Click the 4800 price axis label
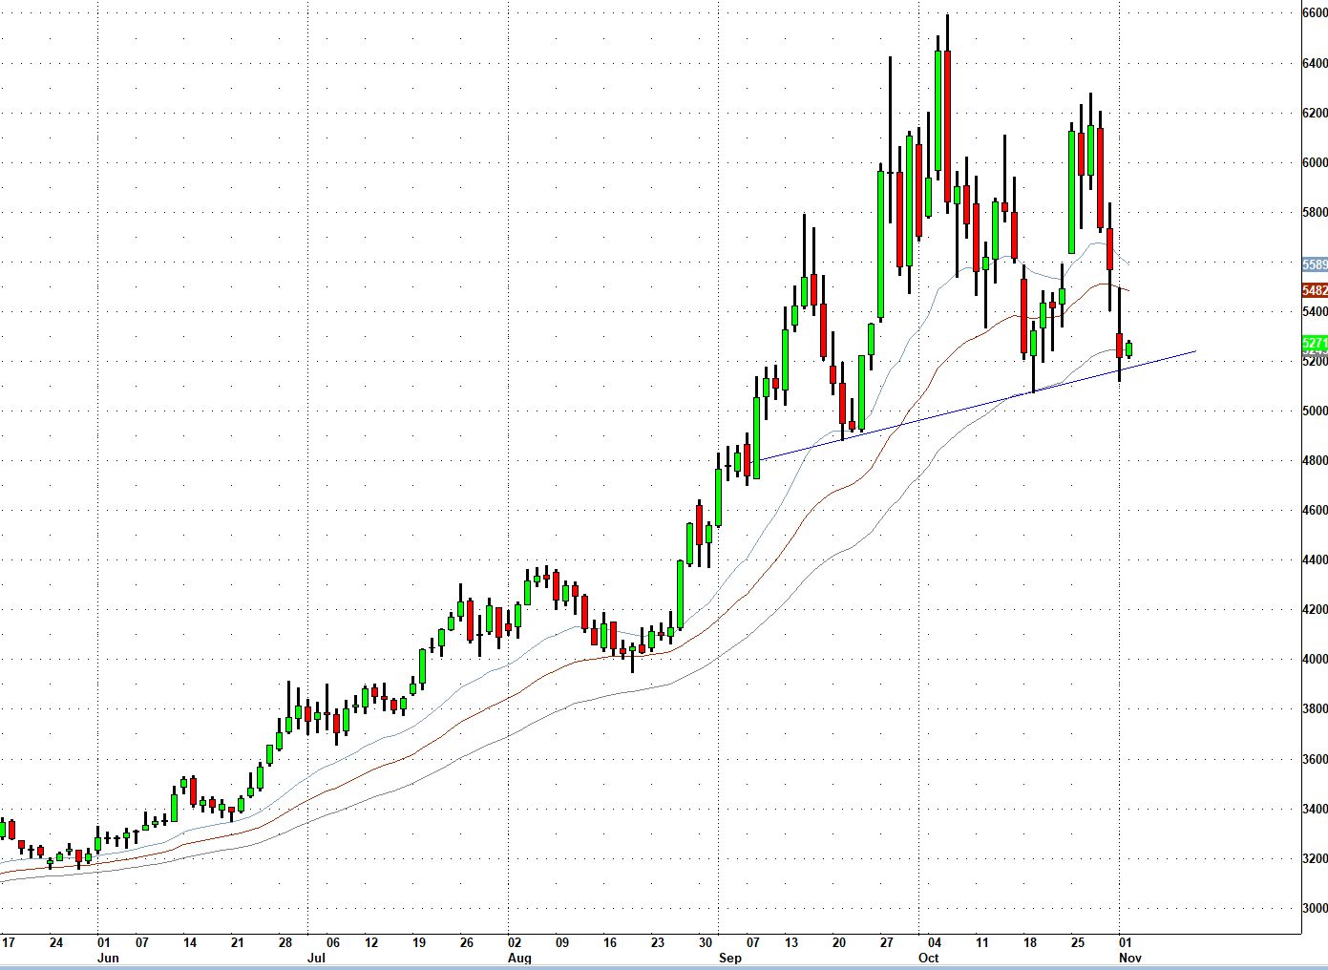The width and height of the screenshot is (1328, 970). tap(1315, 460)
